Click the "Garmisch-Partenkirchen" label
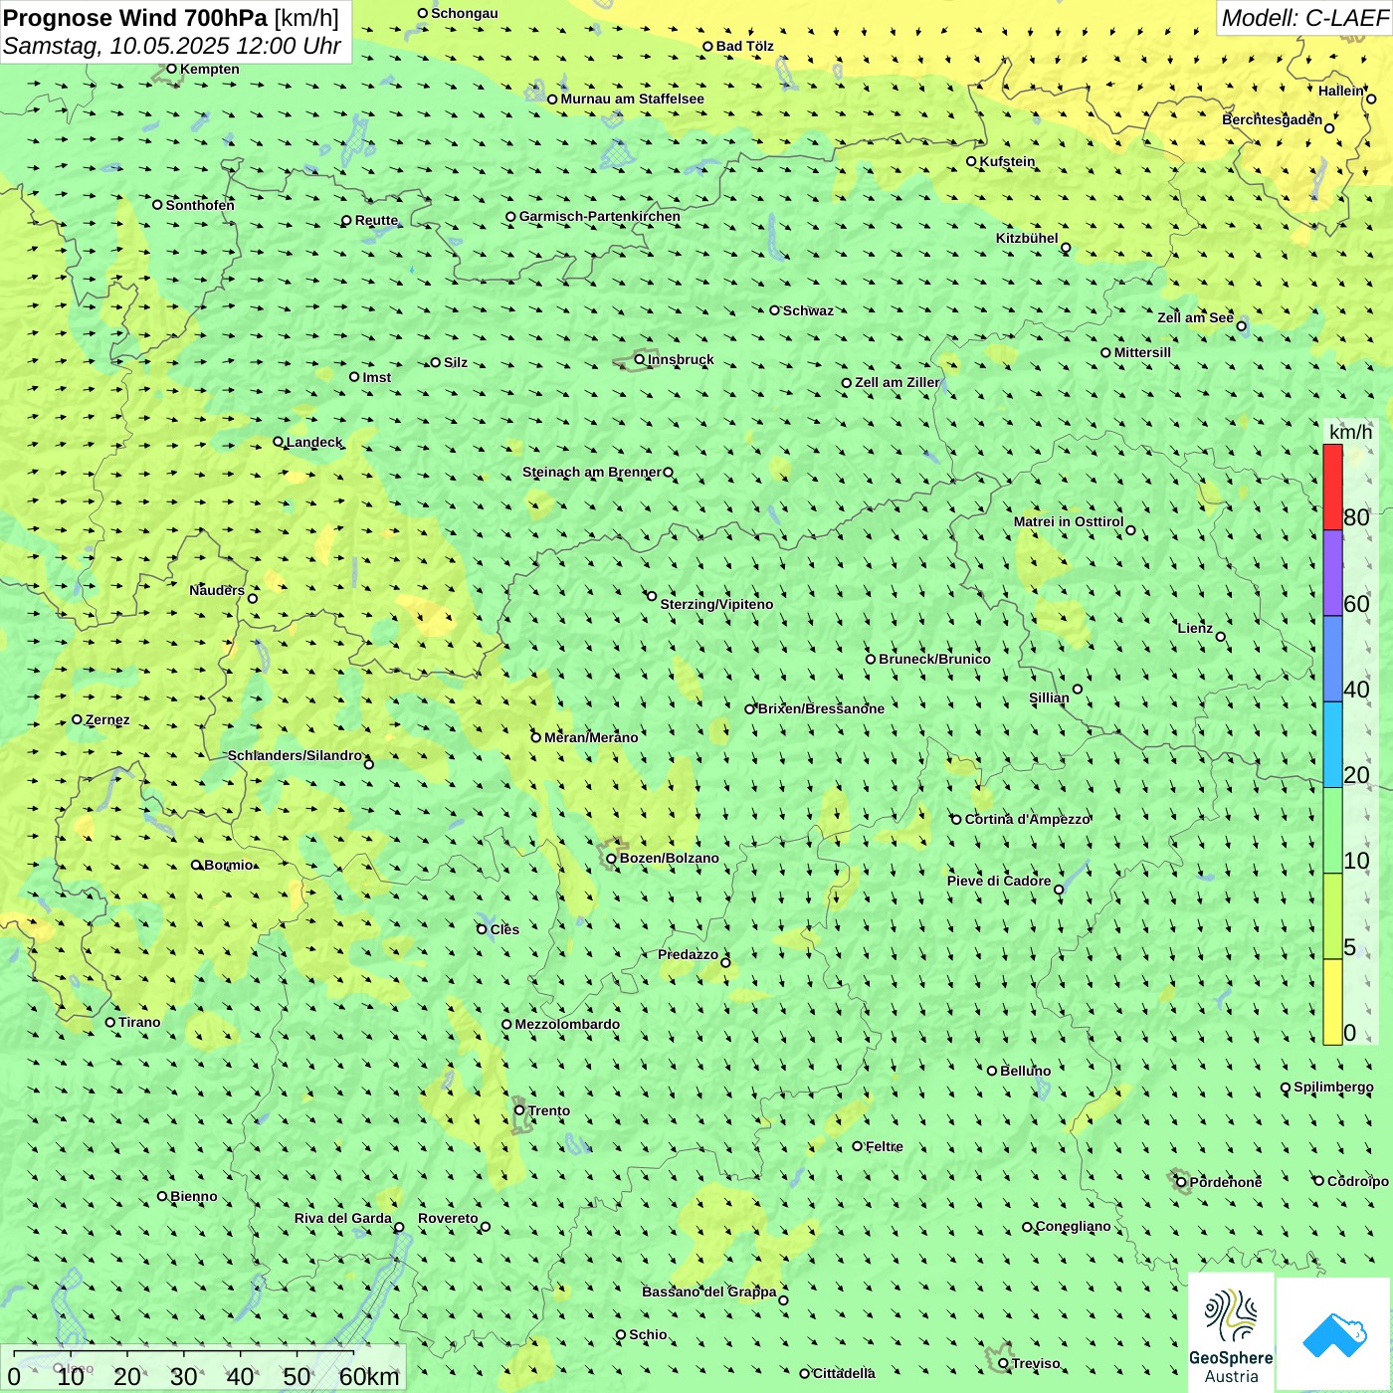 click(x=600, y=216)
